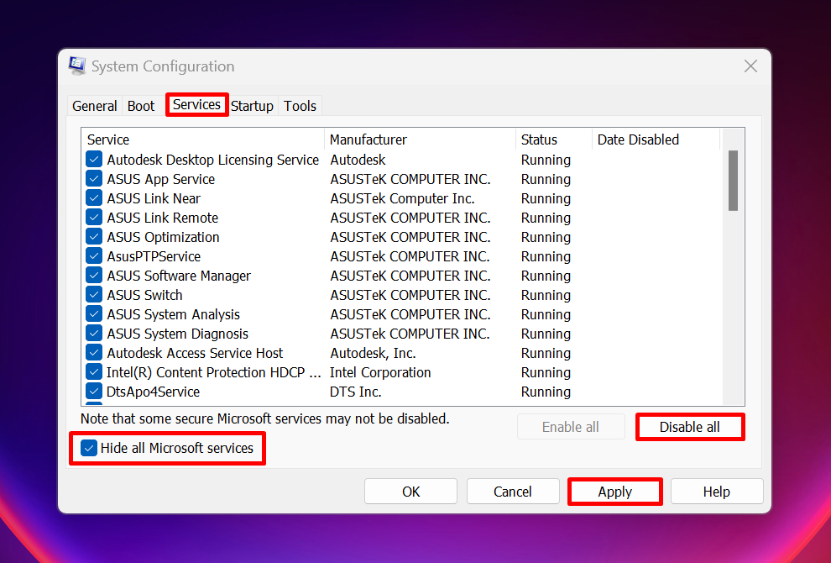Screen dimensions: 831x563
Task: Uncheck the ASUS Link Remote service
Action: 93,217
